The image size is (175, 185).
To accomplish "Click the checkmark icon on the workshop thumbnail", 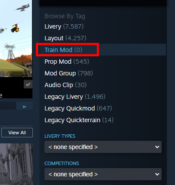I will (28, 84).
